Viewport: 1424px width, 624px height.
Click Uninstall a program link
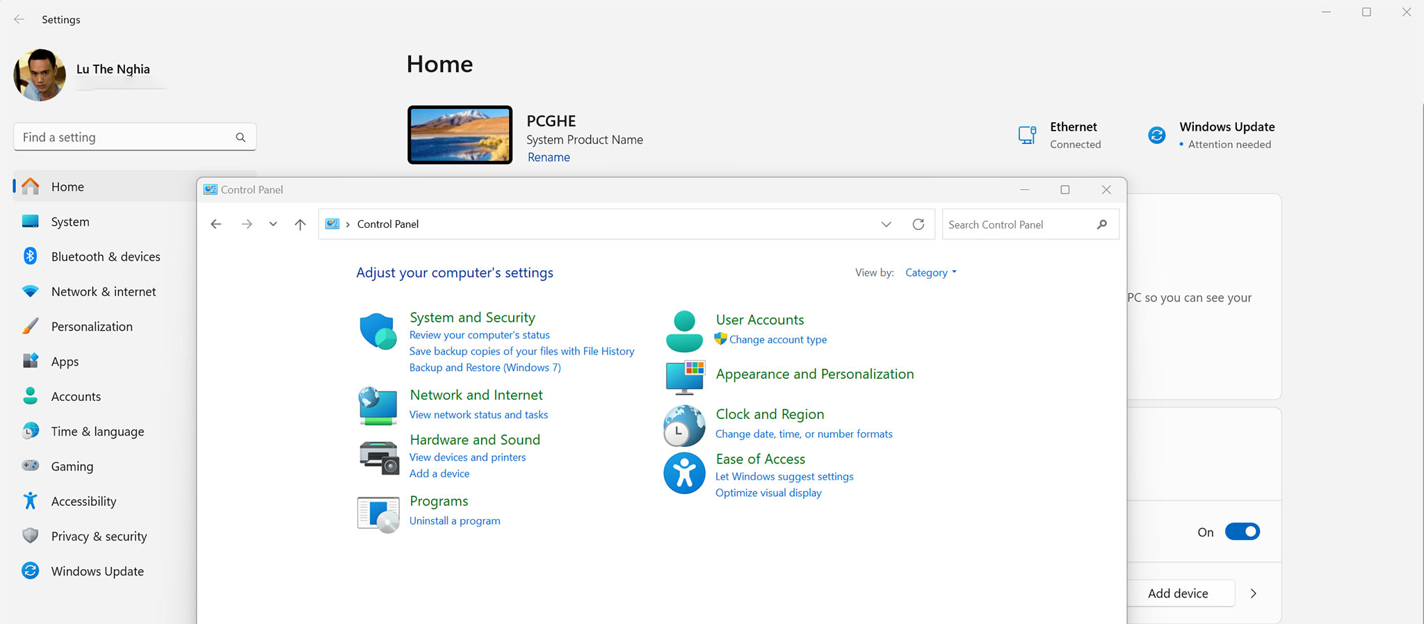tap(455, 520)
